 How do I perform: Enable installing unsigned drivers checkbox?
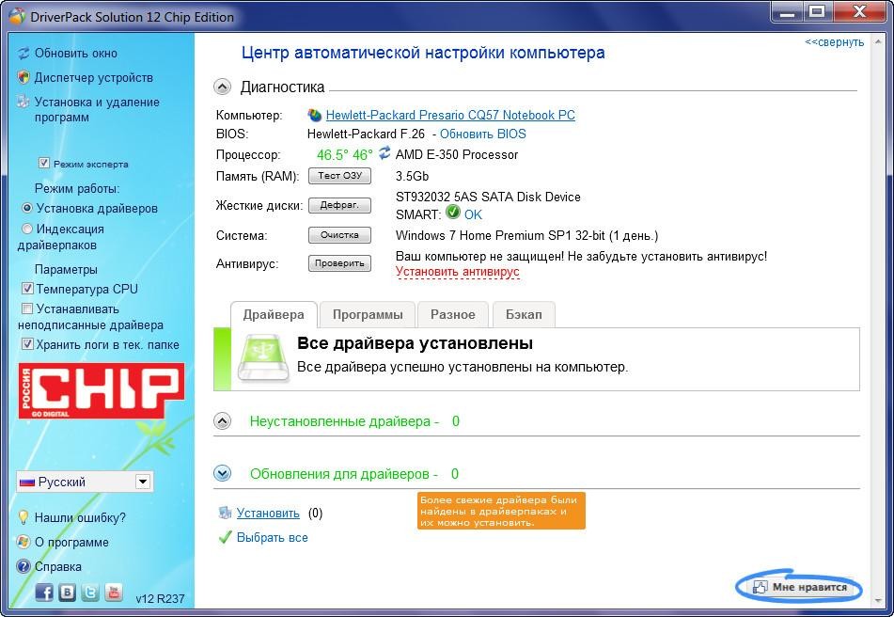coord(27,308)
